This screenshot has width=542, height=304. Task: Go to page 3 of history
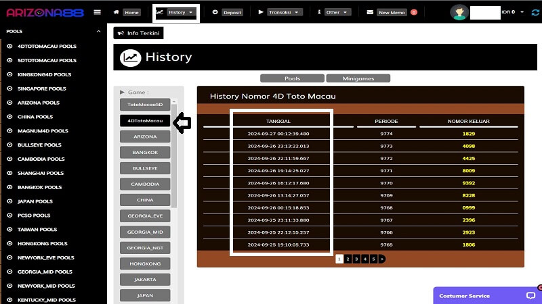point(356,259)
